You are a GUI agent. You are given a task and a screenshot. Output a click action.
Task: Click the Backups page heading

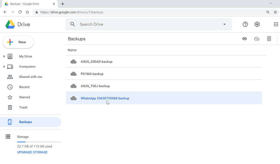[x=77, y=39]
